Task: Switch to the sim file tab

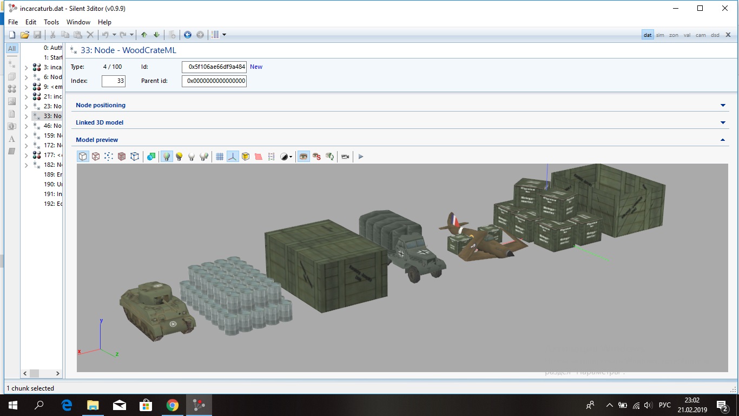Action: click(660, 35)
